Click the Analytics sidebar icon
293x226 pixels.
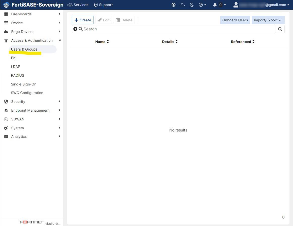(6, 137)
